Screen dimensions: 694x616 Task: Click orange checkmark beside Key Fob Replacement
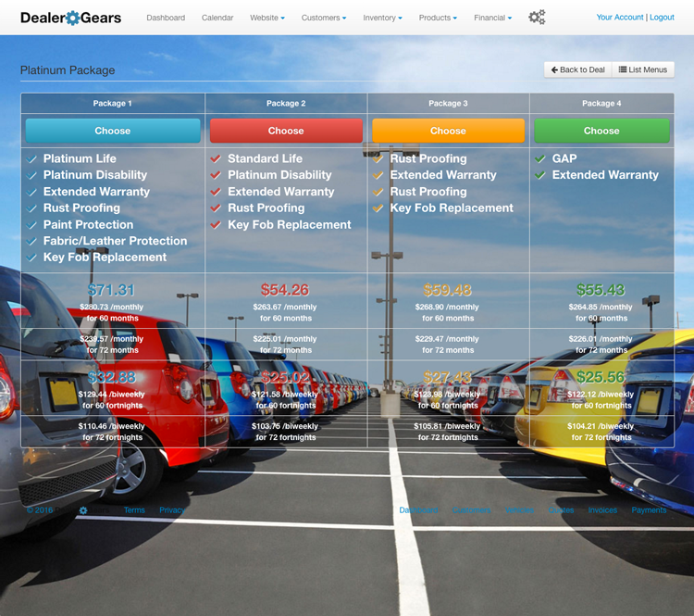378,207
